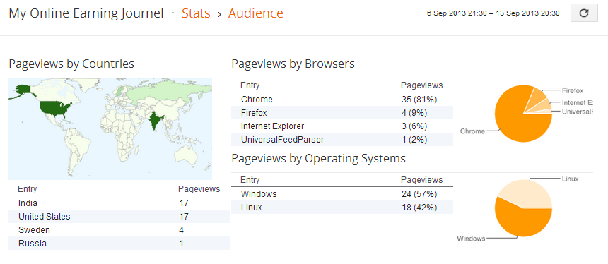Viewport: 608px width, 264px height.
Task: Click the Chrome label beside browser pie
Action: (472, 131)
